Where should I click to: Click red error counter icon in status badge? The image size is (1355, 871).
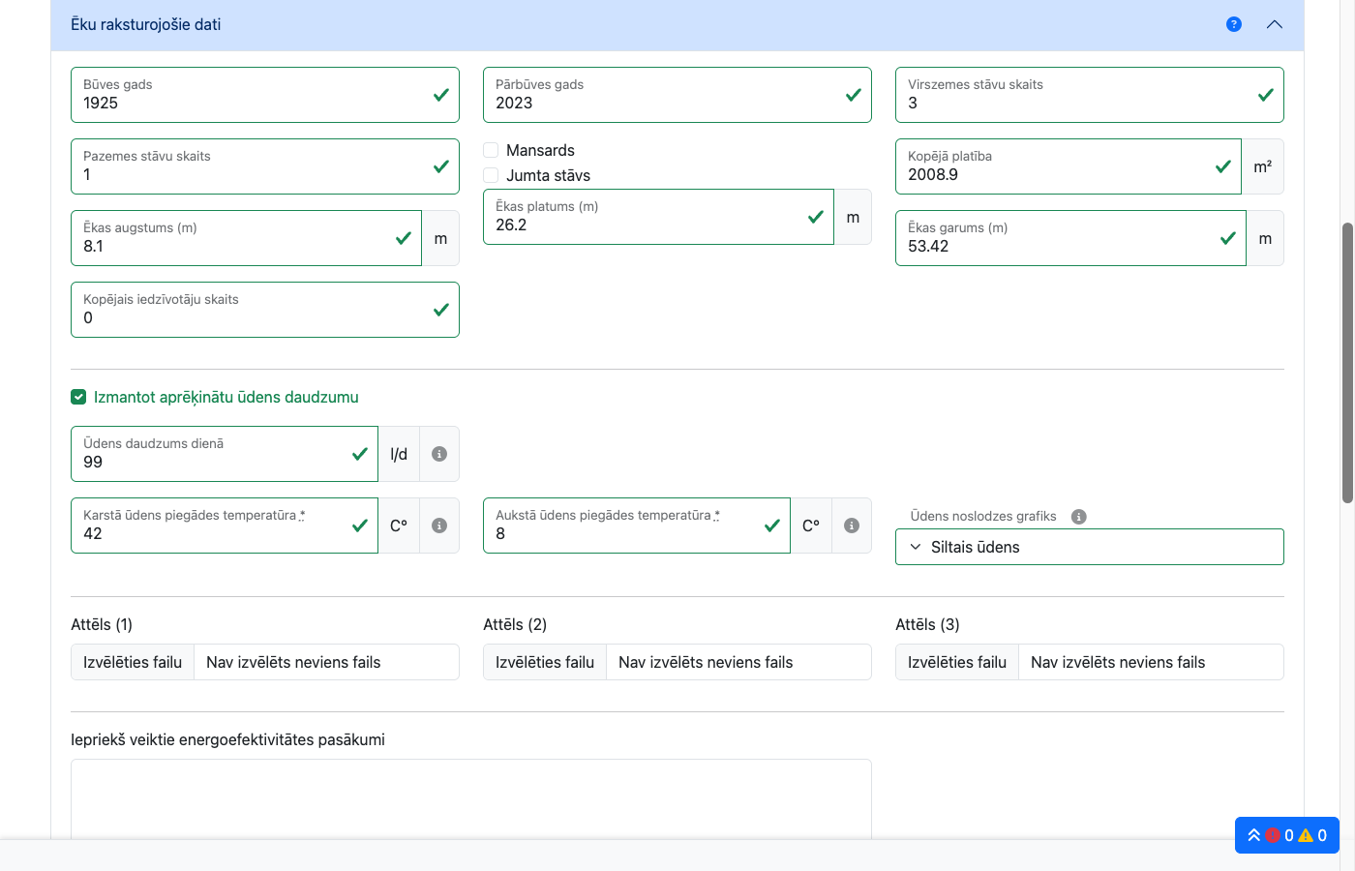click(1273, 835)
